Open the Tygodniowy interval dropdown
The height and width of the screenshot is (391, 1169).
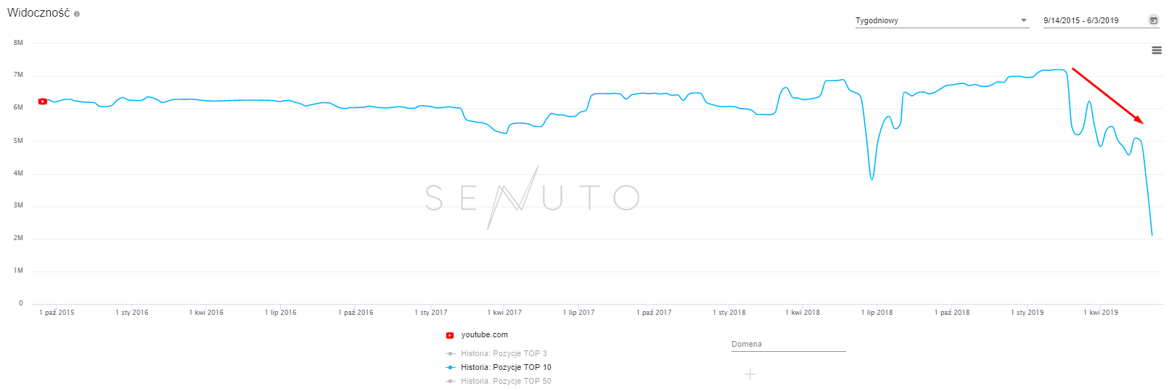click(940, 20)
